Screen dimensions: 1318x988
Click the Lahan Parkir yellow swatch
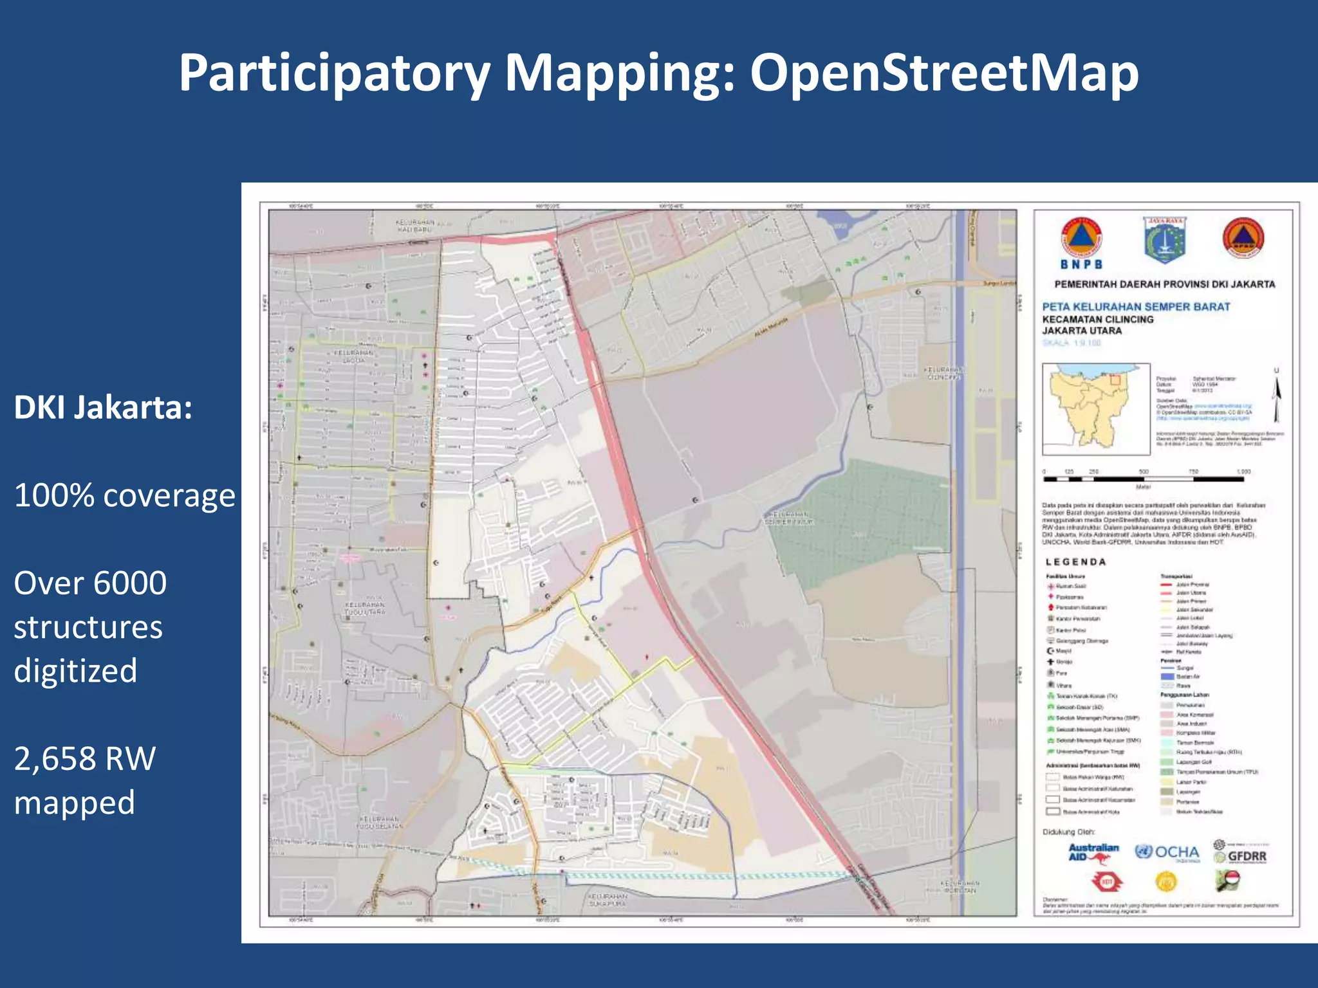pos(1167,782)
